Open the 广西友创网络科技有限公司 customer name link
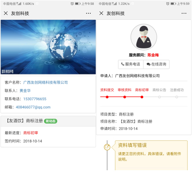Screen dimensions: 192x172 [45, 82]
